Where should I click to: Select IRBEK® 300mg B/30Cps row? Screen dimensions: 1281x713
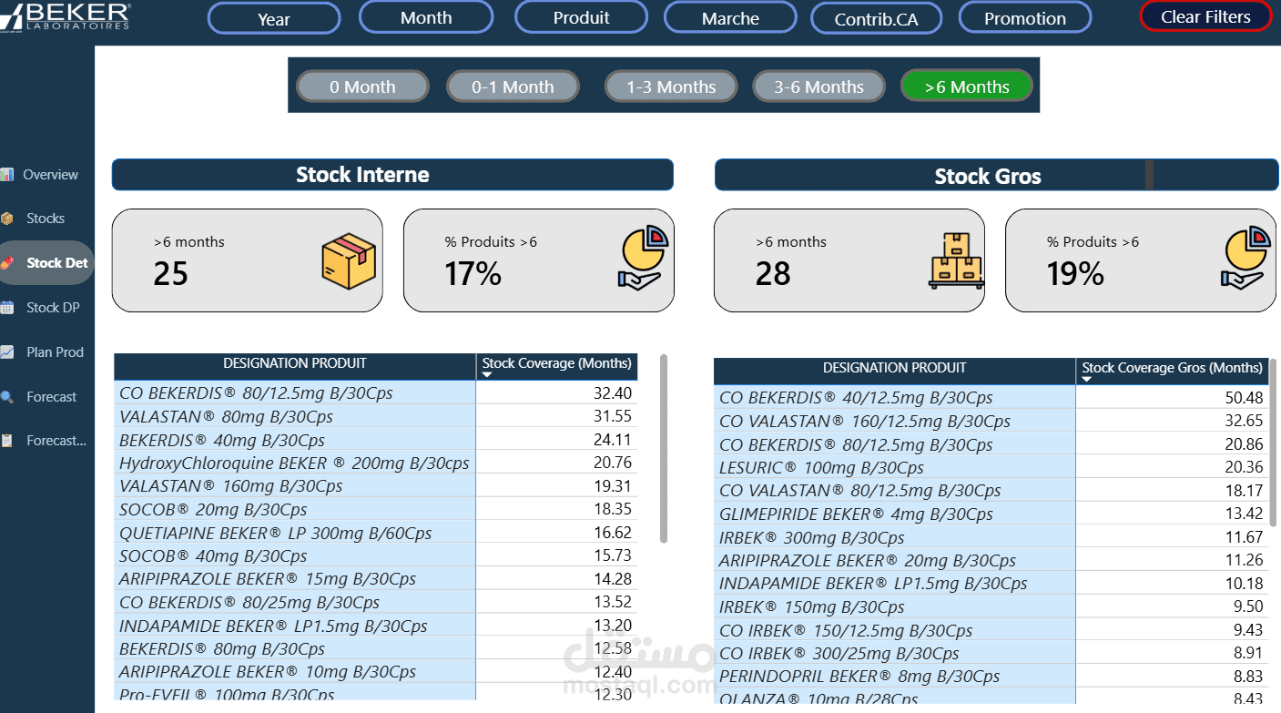(x=991, y=537)
